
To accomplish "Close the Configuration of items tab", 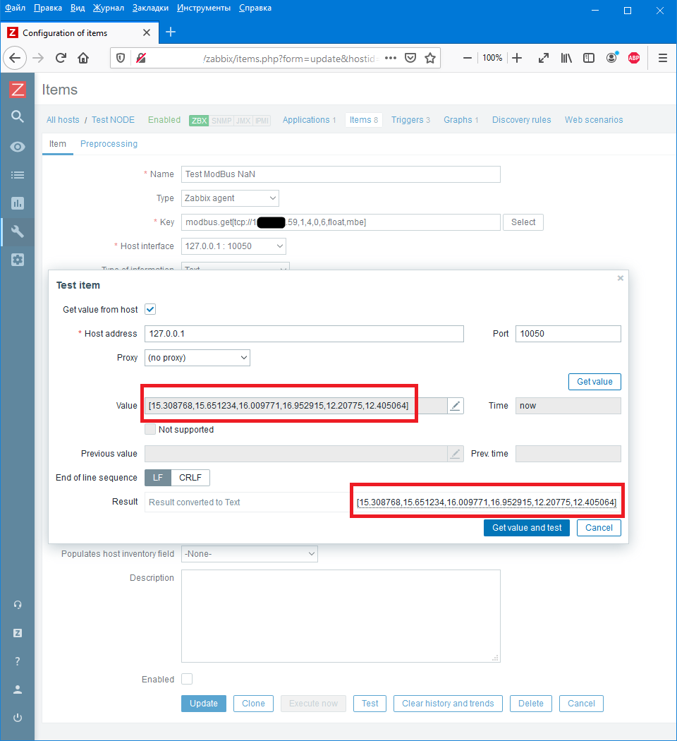I will [147, 32].
